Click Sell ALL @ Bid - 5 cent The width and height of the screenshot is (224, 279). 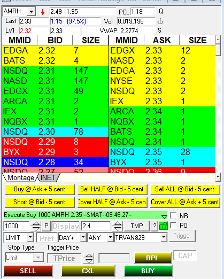coord(185,189)
